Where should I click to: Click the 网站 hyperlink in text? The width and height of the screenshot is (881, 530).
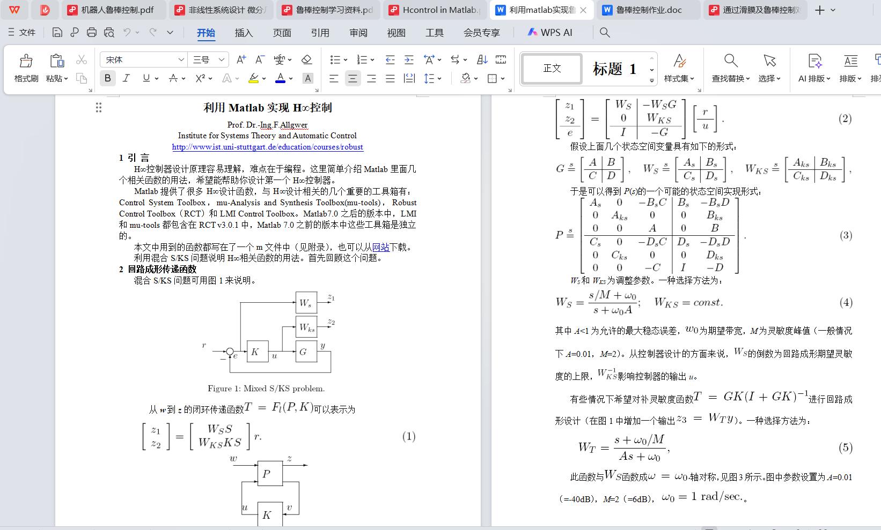[x=381, y=247]
